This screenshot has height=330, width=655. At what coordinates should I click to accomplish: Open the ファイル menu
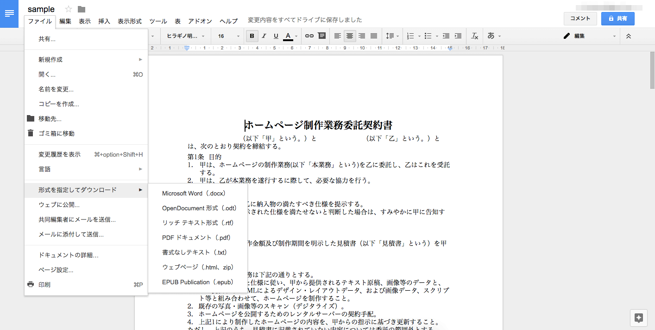[x=40, y=21]
